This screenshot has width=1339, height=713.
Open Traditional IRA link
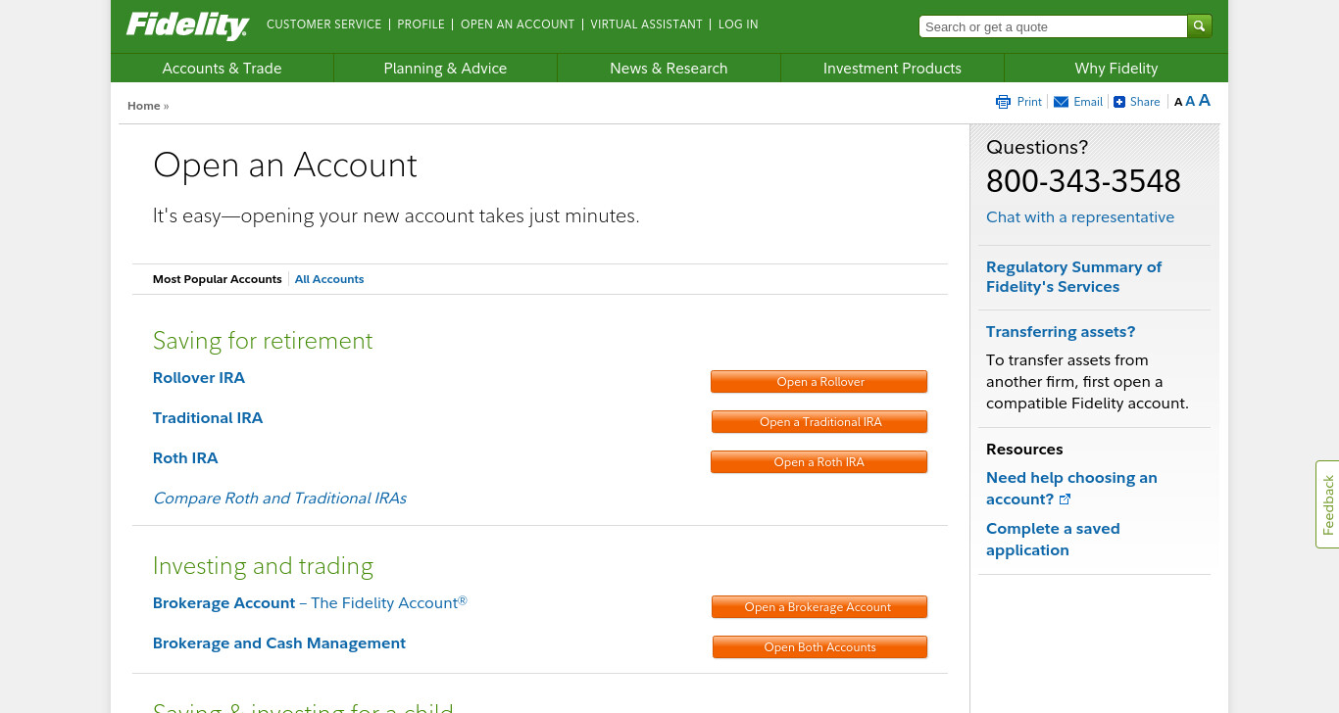[x=208, y=418]
